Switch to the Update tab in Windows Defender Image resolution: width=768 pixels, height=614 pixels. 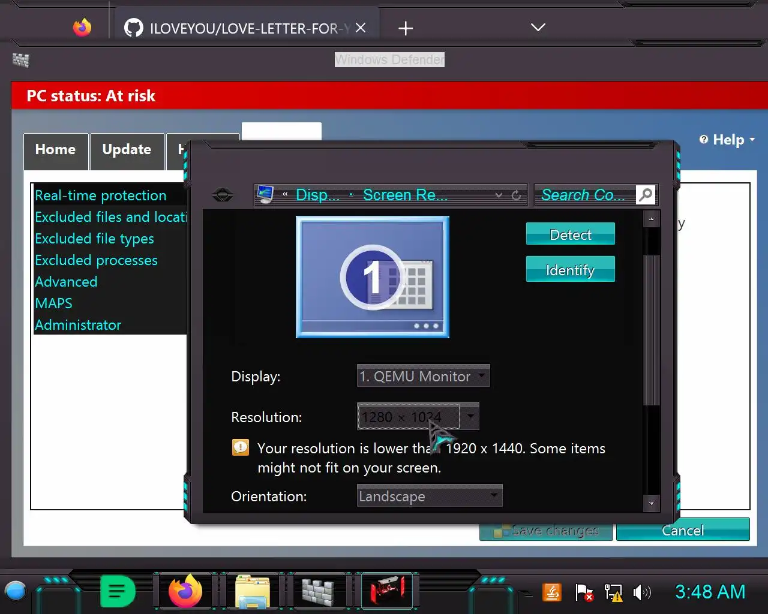pos(127,150)
